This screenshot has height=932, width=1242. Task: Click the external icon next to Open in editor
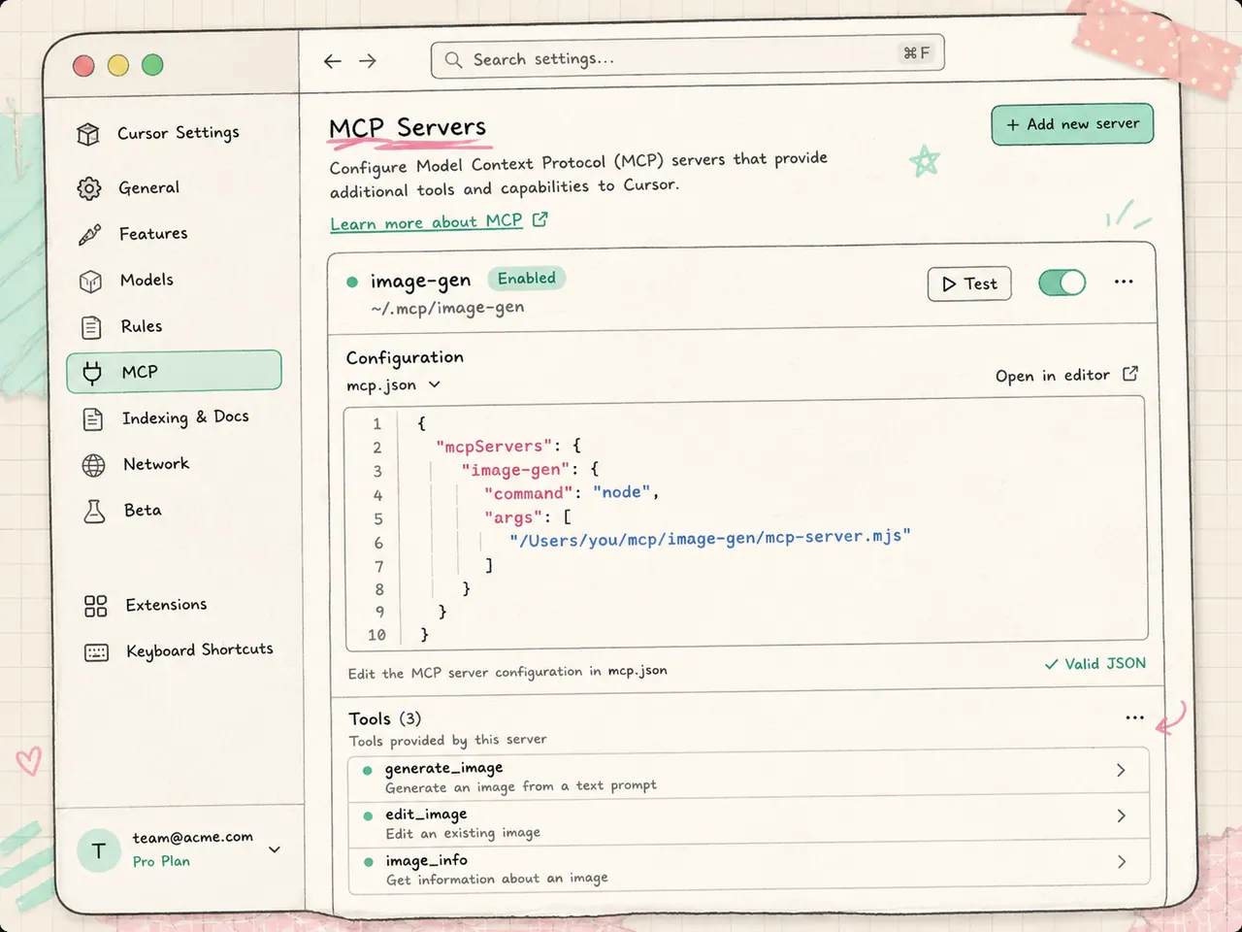pos(1130,374)
